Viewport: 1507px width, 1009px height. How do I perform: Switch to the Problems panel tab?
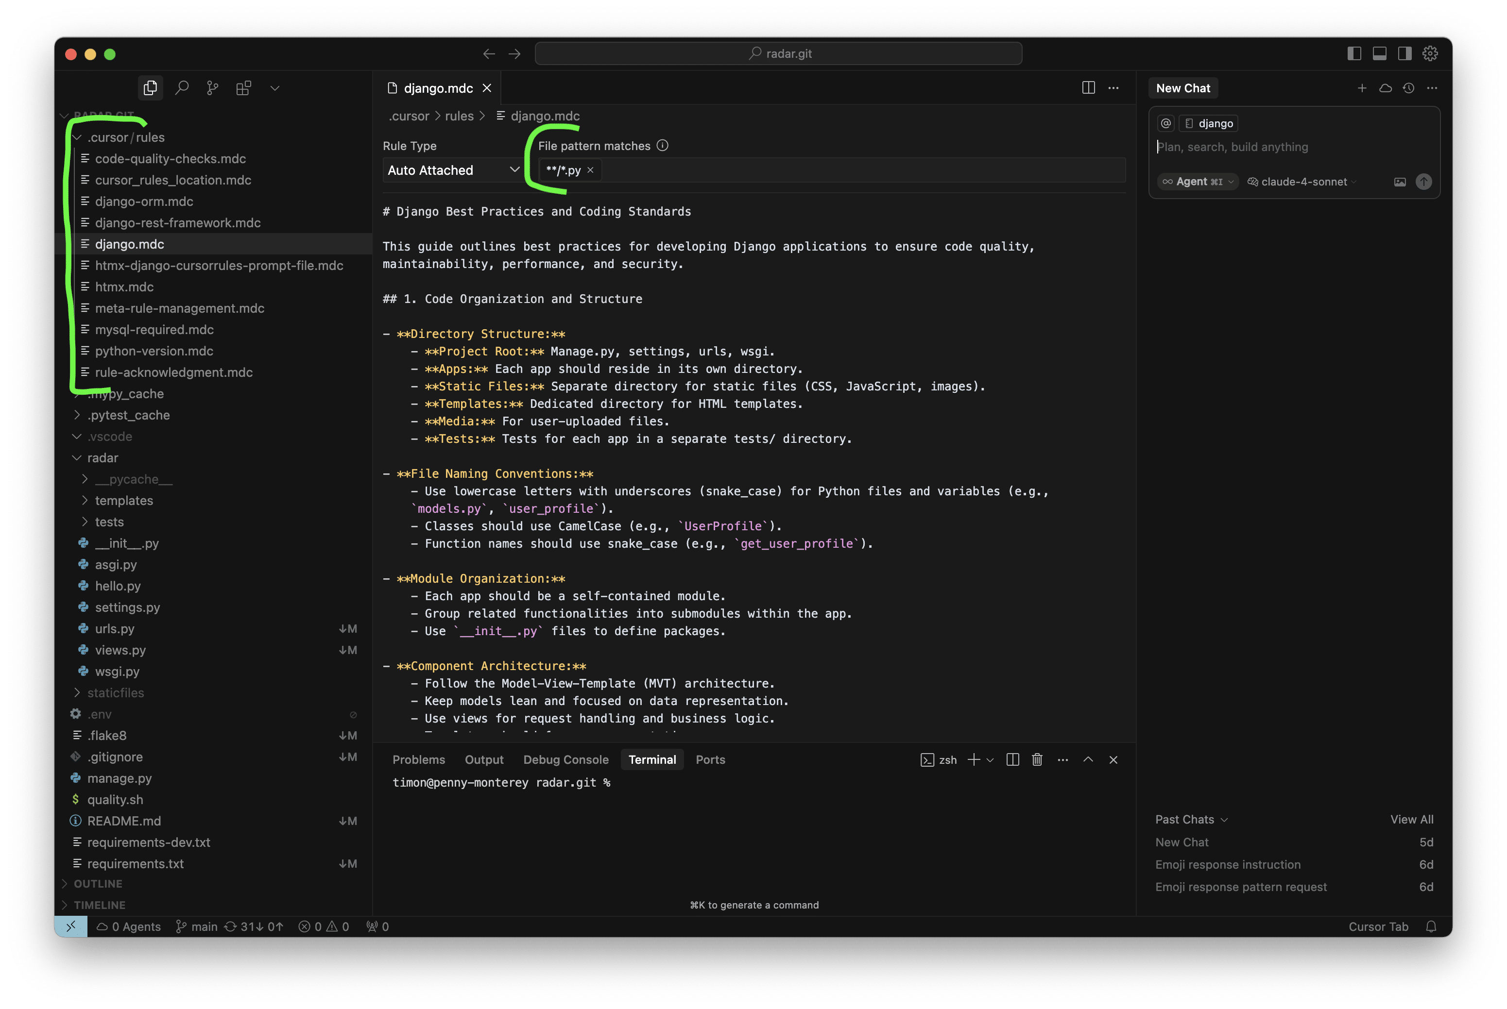point(418,760)
